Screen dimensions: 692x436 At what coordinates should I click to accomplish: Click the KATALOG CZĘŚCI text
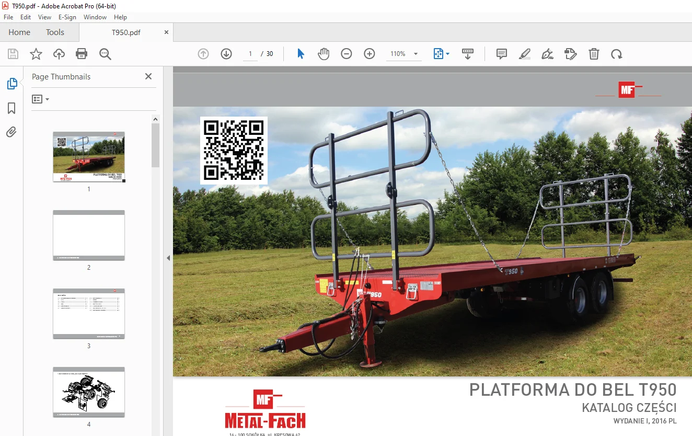[x=629, y=408]
